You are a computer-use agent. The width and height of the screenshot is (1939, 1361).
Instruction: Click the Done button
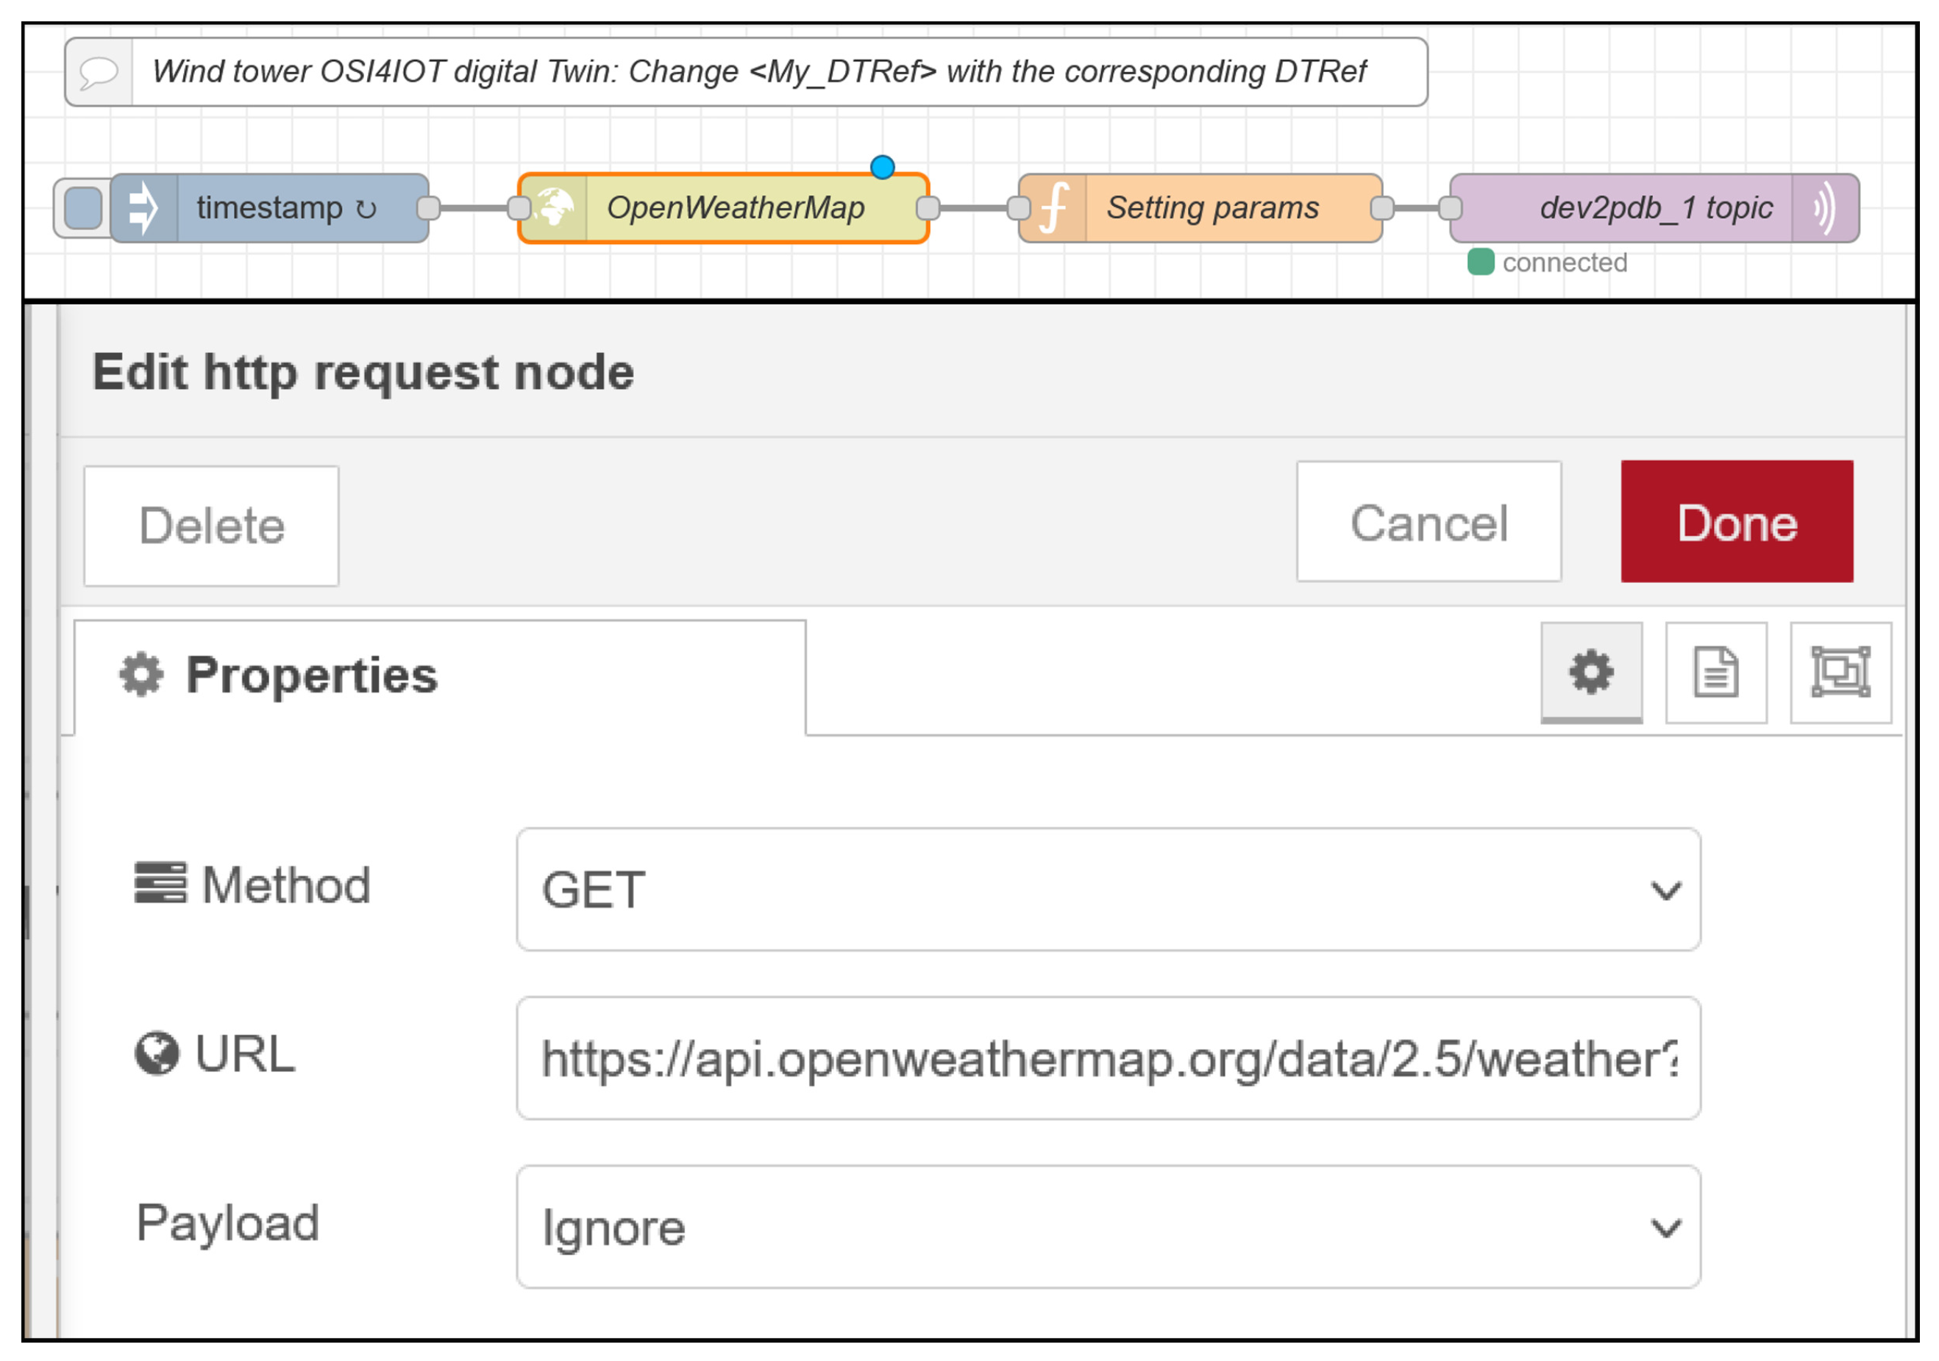click(x=1736, y=523)
